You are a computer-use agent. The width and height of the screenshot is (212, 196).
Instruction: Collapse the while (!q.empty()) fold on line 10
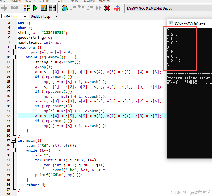(13, 57)
